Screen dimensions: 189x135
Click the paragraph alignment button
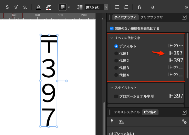(62, 7)
